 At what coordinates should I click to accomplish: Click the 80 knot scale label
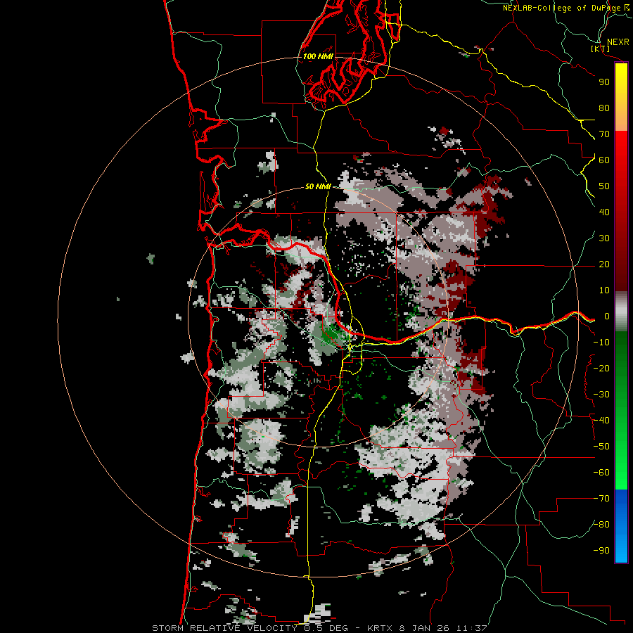pos(604,108)
